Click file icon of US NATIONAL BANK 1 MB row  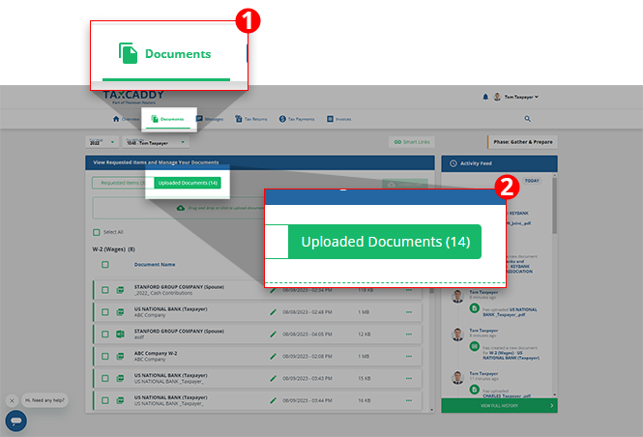pos(120,312)
